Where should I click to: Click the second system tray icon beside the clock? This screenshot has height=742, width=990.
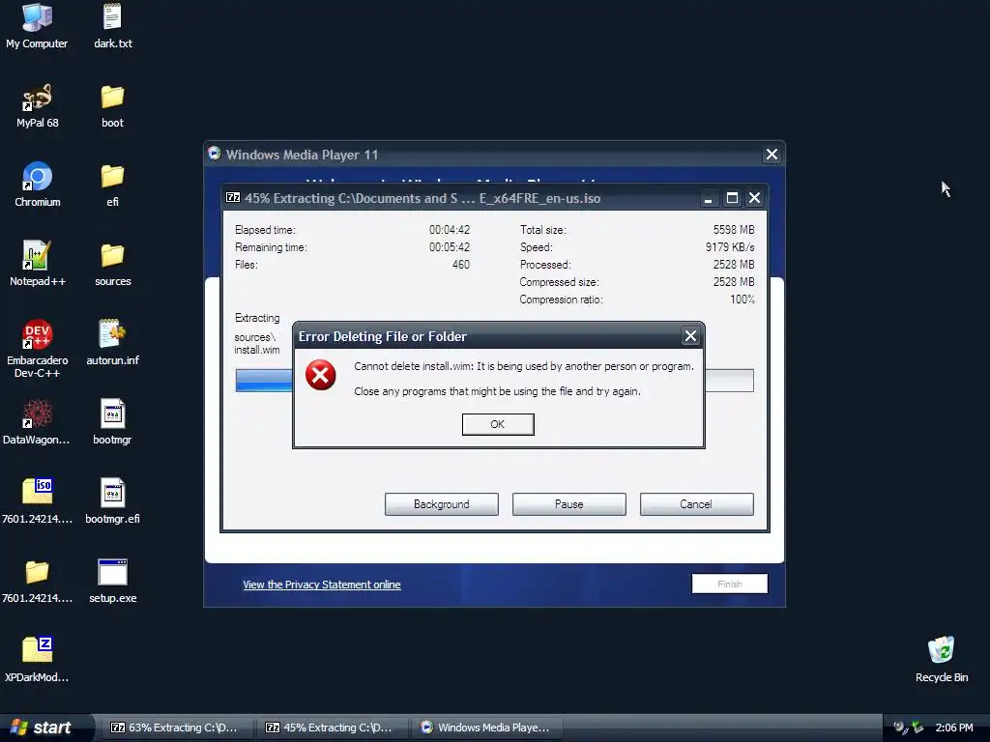point(918,728)
